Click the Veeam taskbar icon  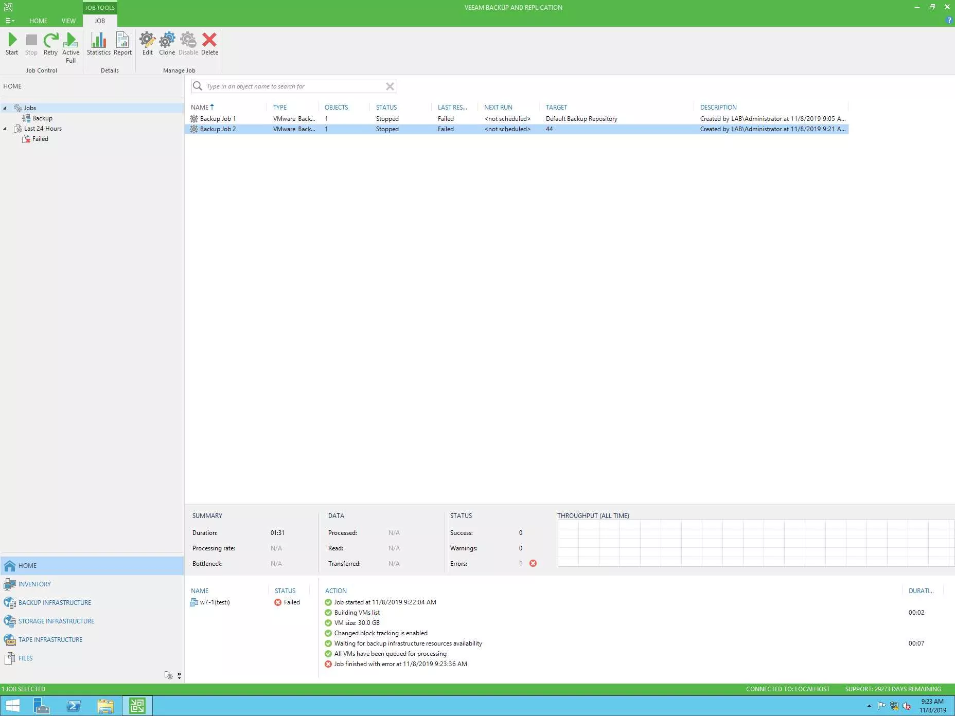[137, 706]
